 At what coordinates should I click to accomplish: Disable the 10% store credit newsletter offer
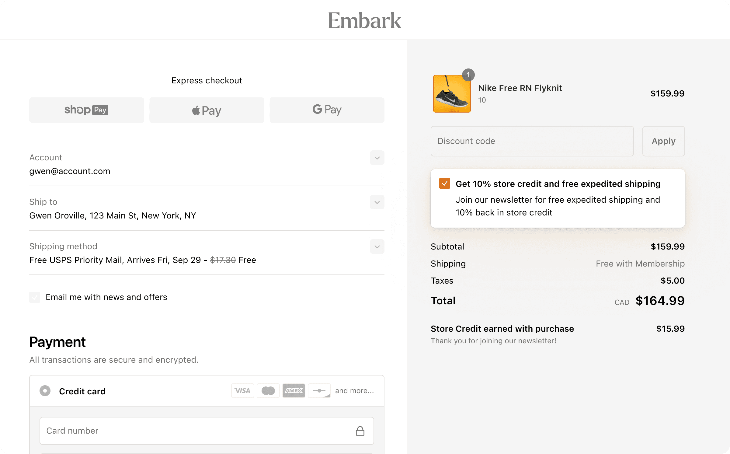pyautogui.click(x=444, y=183)
